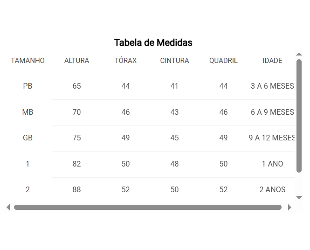310x250 pixels.
Task: Click the TÓRAX column header
Action: (x=126, y=60)
